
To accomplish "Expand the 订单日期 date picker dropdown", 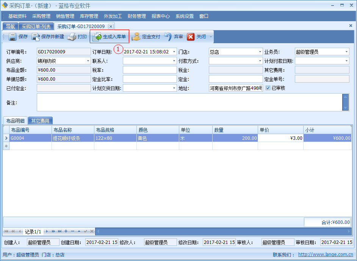I will point(174,52).
